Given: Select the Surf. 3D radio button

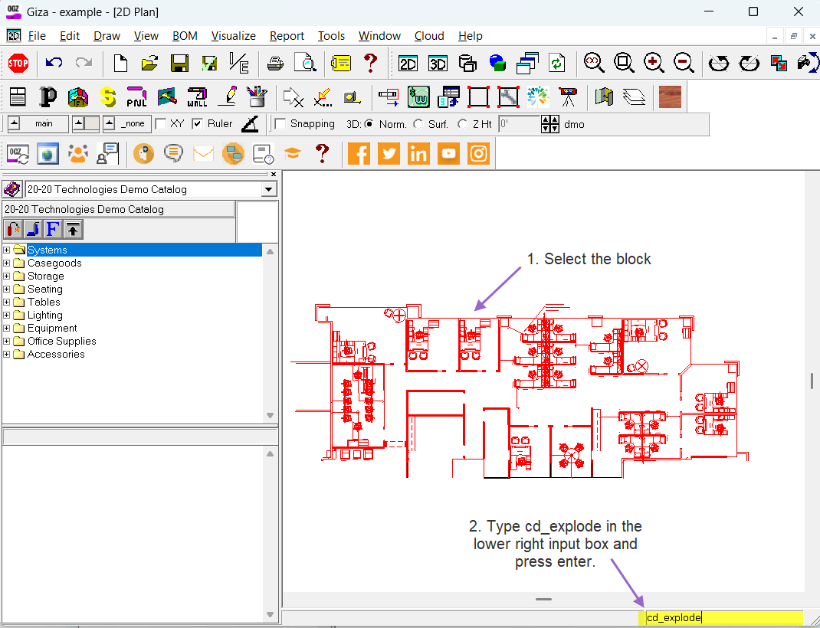Looking at the screenshot, I should [x=418, y=124].
